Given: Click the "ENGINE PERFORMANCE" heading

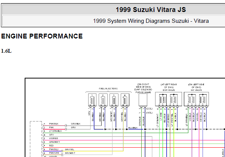Looking at the screenshot, I should (42, 36).
